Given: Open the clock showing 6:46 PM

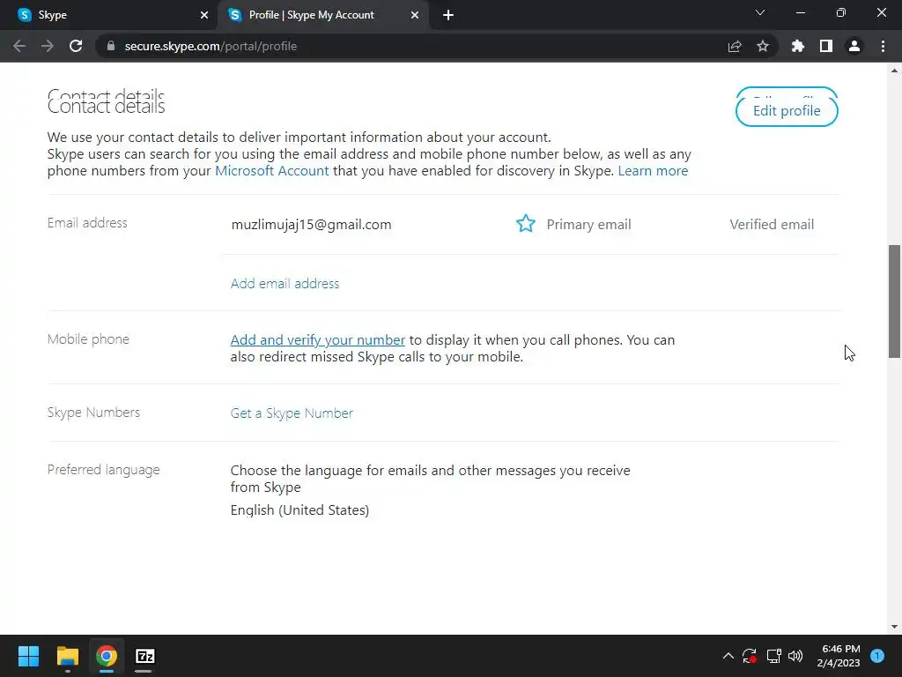Looking at the screenshot, I should pyautogui.click(x=839, y=656).
